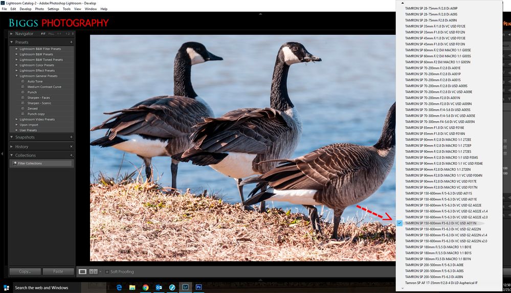Open the Window menu
511x293 pixels.
[91, 9]
